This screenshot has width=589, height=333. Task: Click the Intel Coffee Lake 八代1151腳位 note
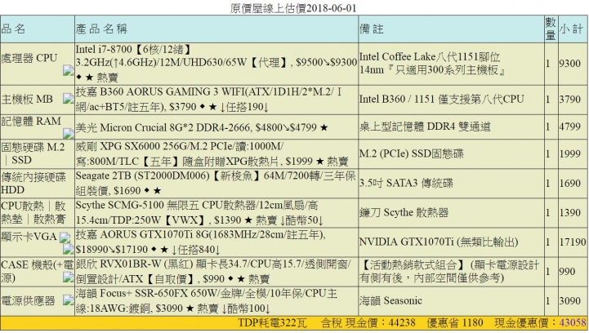(432, 63)
